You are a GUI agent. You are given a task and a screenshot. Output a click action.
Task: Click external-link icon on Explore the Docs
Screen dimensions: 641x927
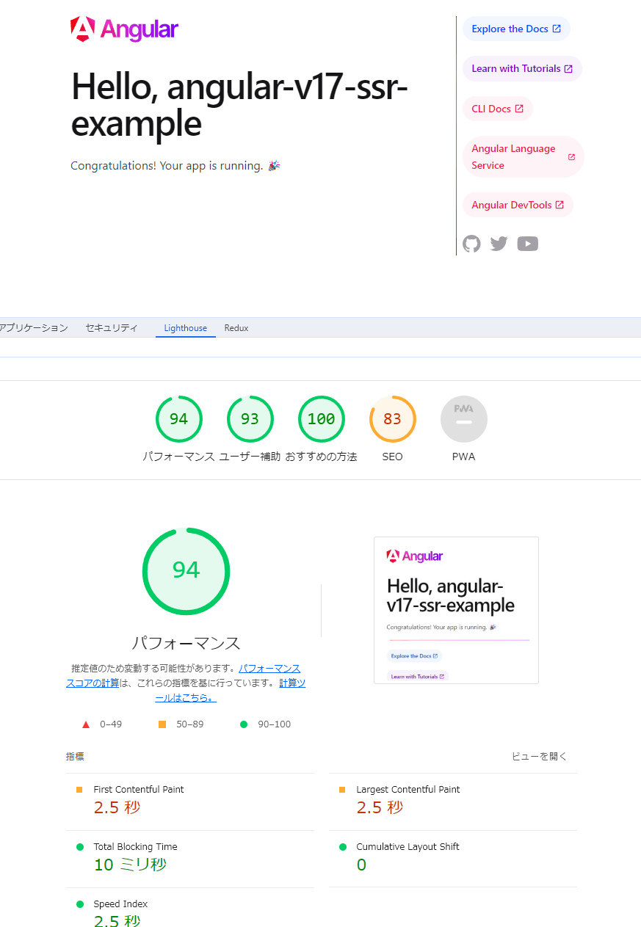557,29
